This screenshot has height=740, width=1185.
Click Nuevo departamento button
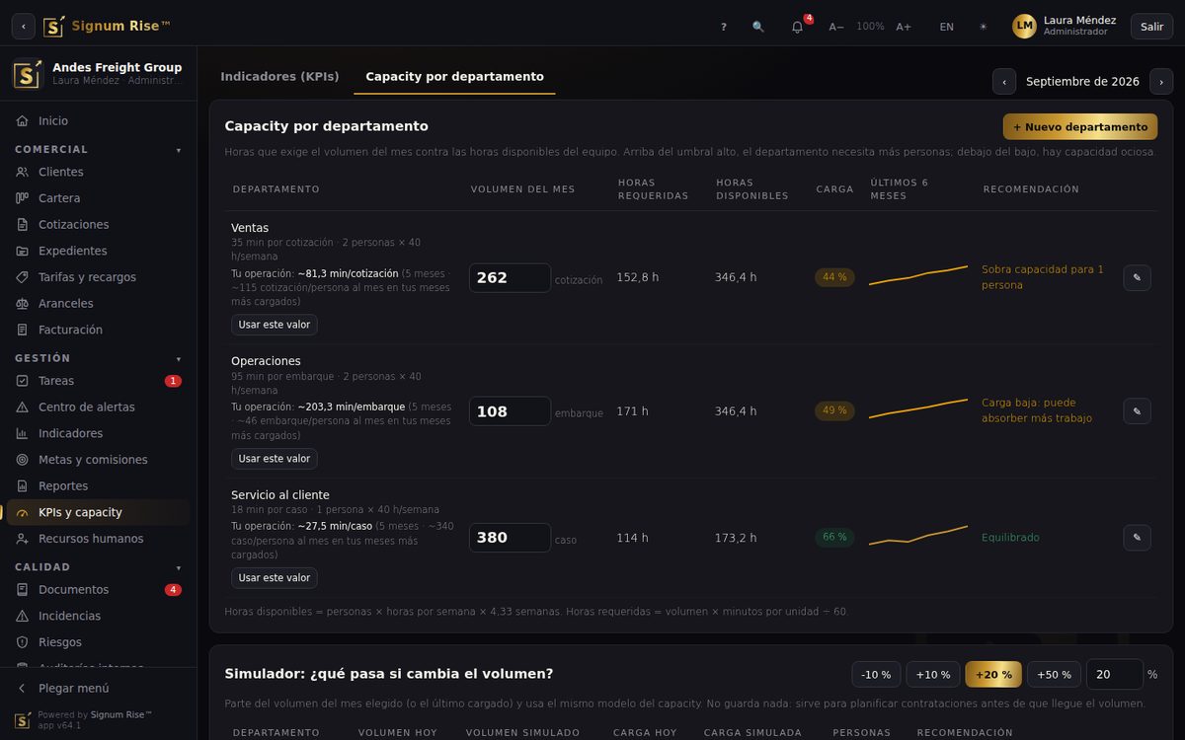coord(1080,126)
